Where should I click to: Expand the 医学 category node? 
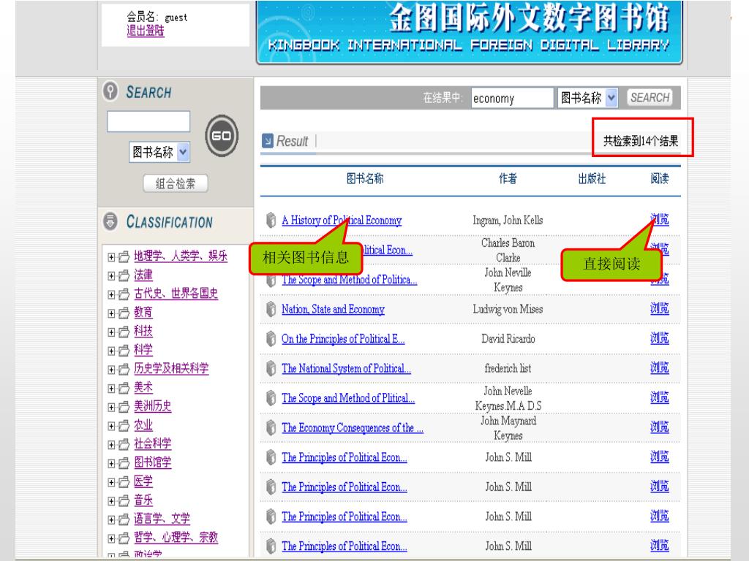(111, 482)
